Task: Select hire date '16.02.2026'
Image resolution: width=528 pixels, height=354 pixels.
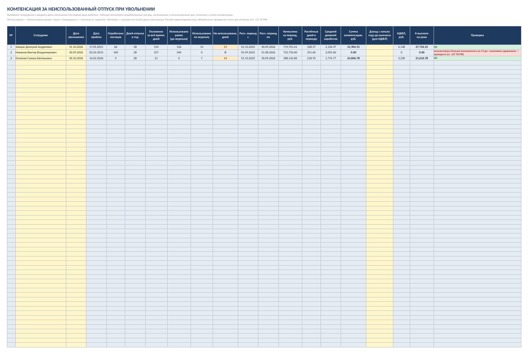Action: tap(96, 58)
